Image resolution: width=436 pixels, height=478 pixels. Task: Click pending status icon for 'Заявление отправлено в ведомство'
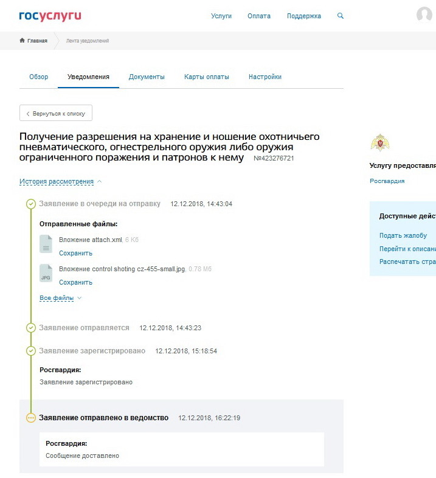[x=31, y=418]
